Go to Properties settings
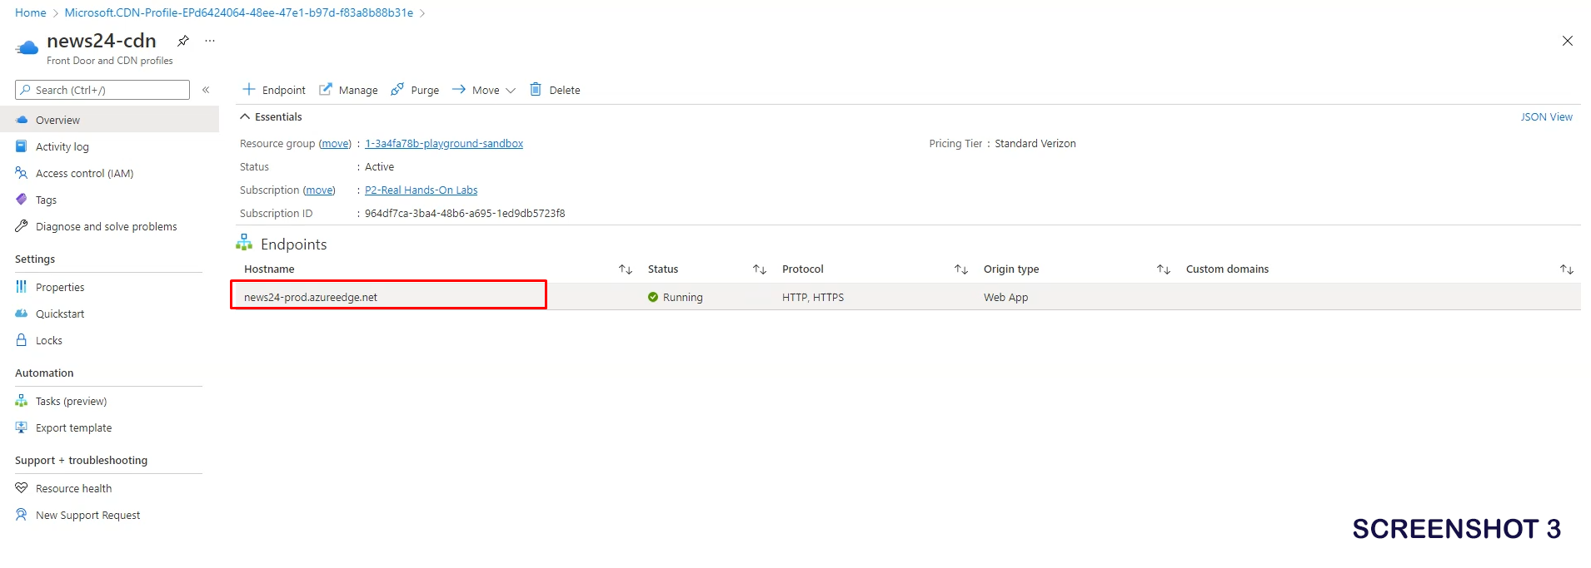Screen dimensions: 1591x568 click(x=60, y=288)
